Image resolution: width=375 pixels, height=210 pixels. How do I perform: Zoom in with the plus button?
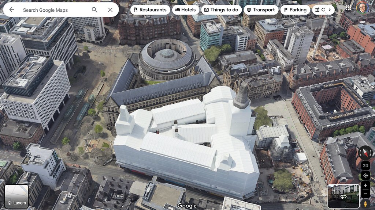click(365, 186)
